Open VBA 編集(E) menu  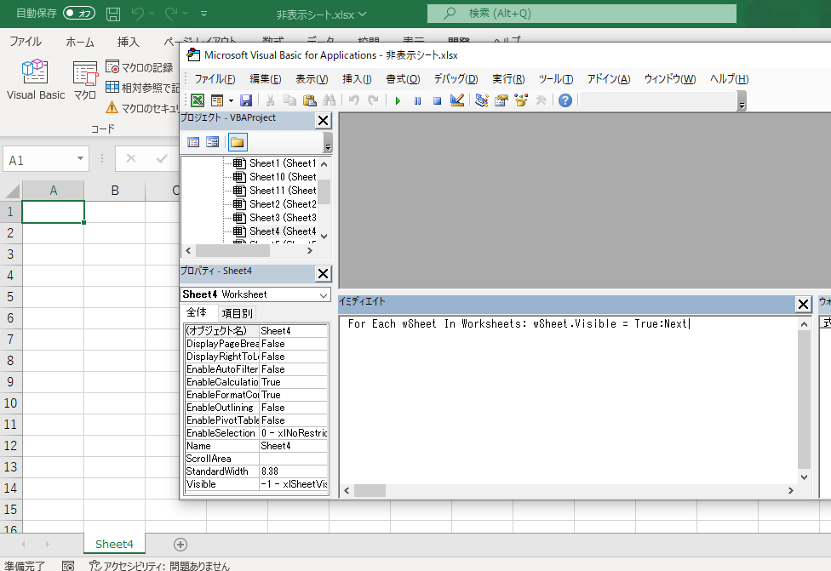[266, 79]
